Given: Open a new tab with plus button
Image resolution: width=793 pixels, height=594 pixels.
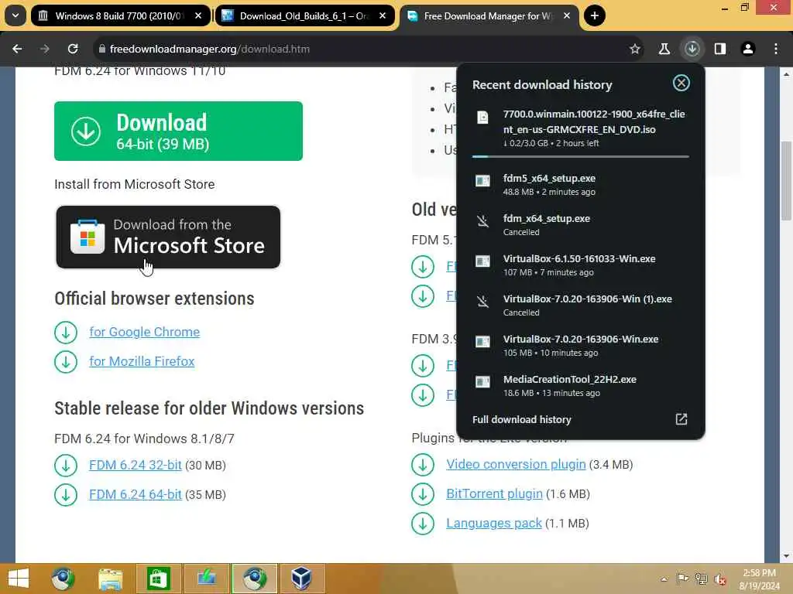Looking at the screenshot, I should tap(595, 15).
